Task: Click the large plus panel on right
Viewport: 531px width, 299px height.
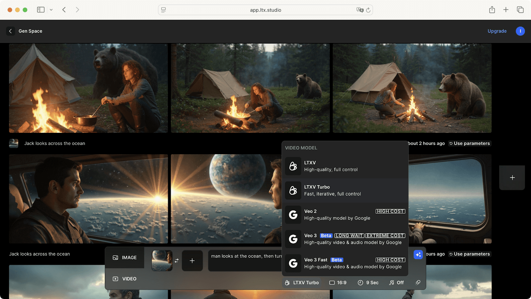Action: coord(512,178)
